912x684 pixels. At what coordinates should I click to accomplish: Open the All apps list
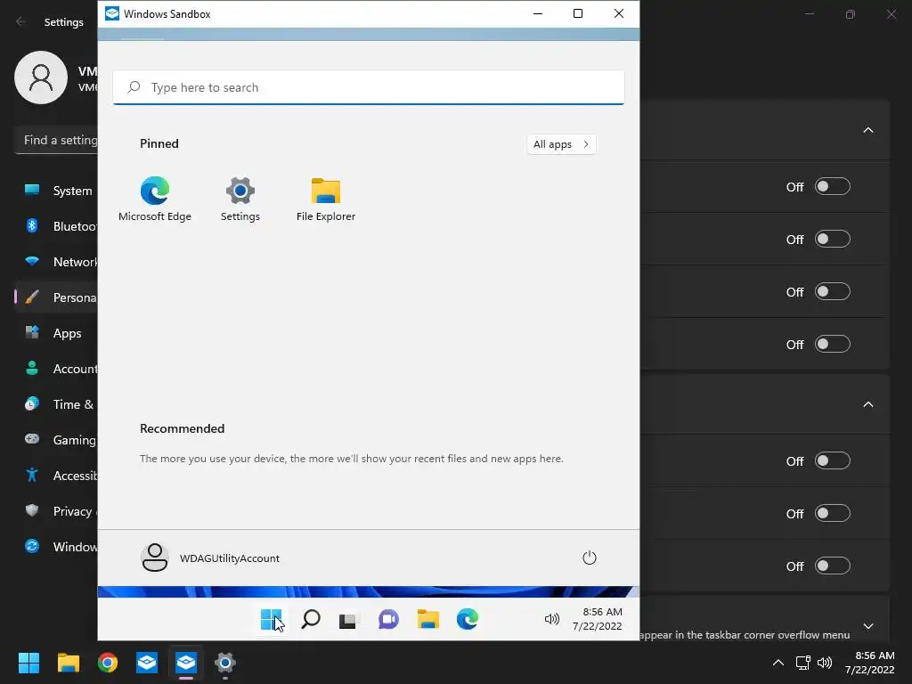point(561,144)
